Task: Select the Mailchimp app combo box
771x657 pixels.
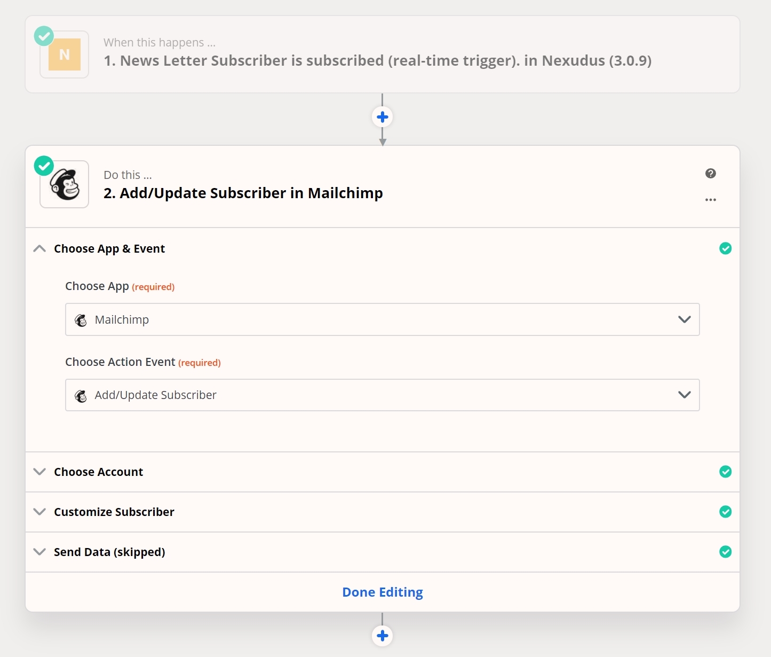Action: click(382, 319)
